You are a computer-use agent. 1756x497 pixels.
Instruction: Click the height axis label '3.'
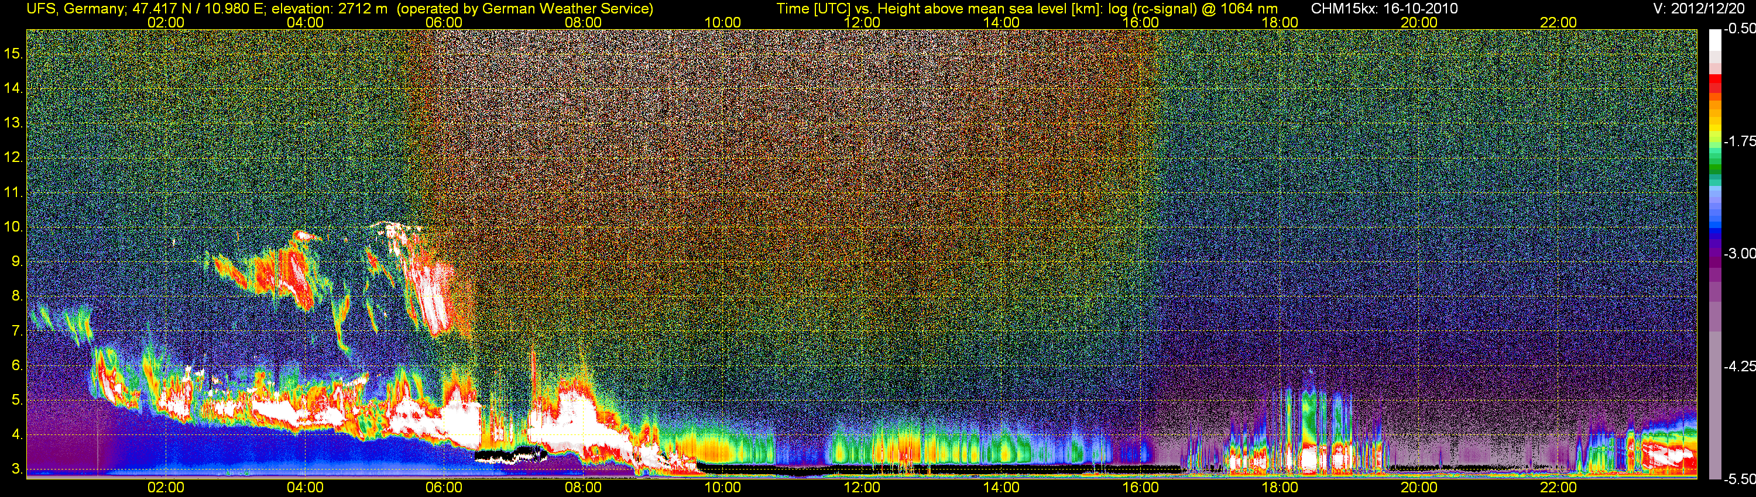tap(17, 469)
